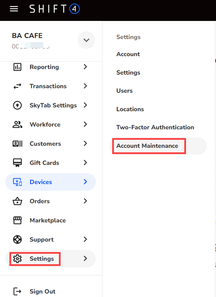Viewport: 216px width, 297px height.
Task: Click the SkyTab Settings star icon
Action: click(x=17, y=105)
